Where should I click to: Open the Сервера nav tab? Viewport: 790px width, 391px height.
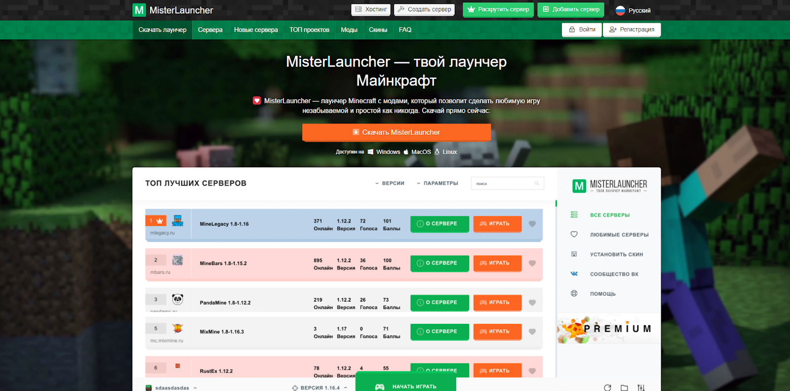tap(210, 30)
